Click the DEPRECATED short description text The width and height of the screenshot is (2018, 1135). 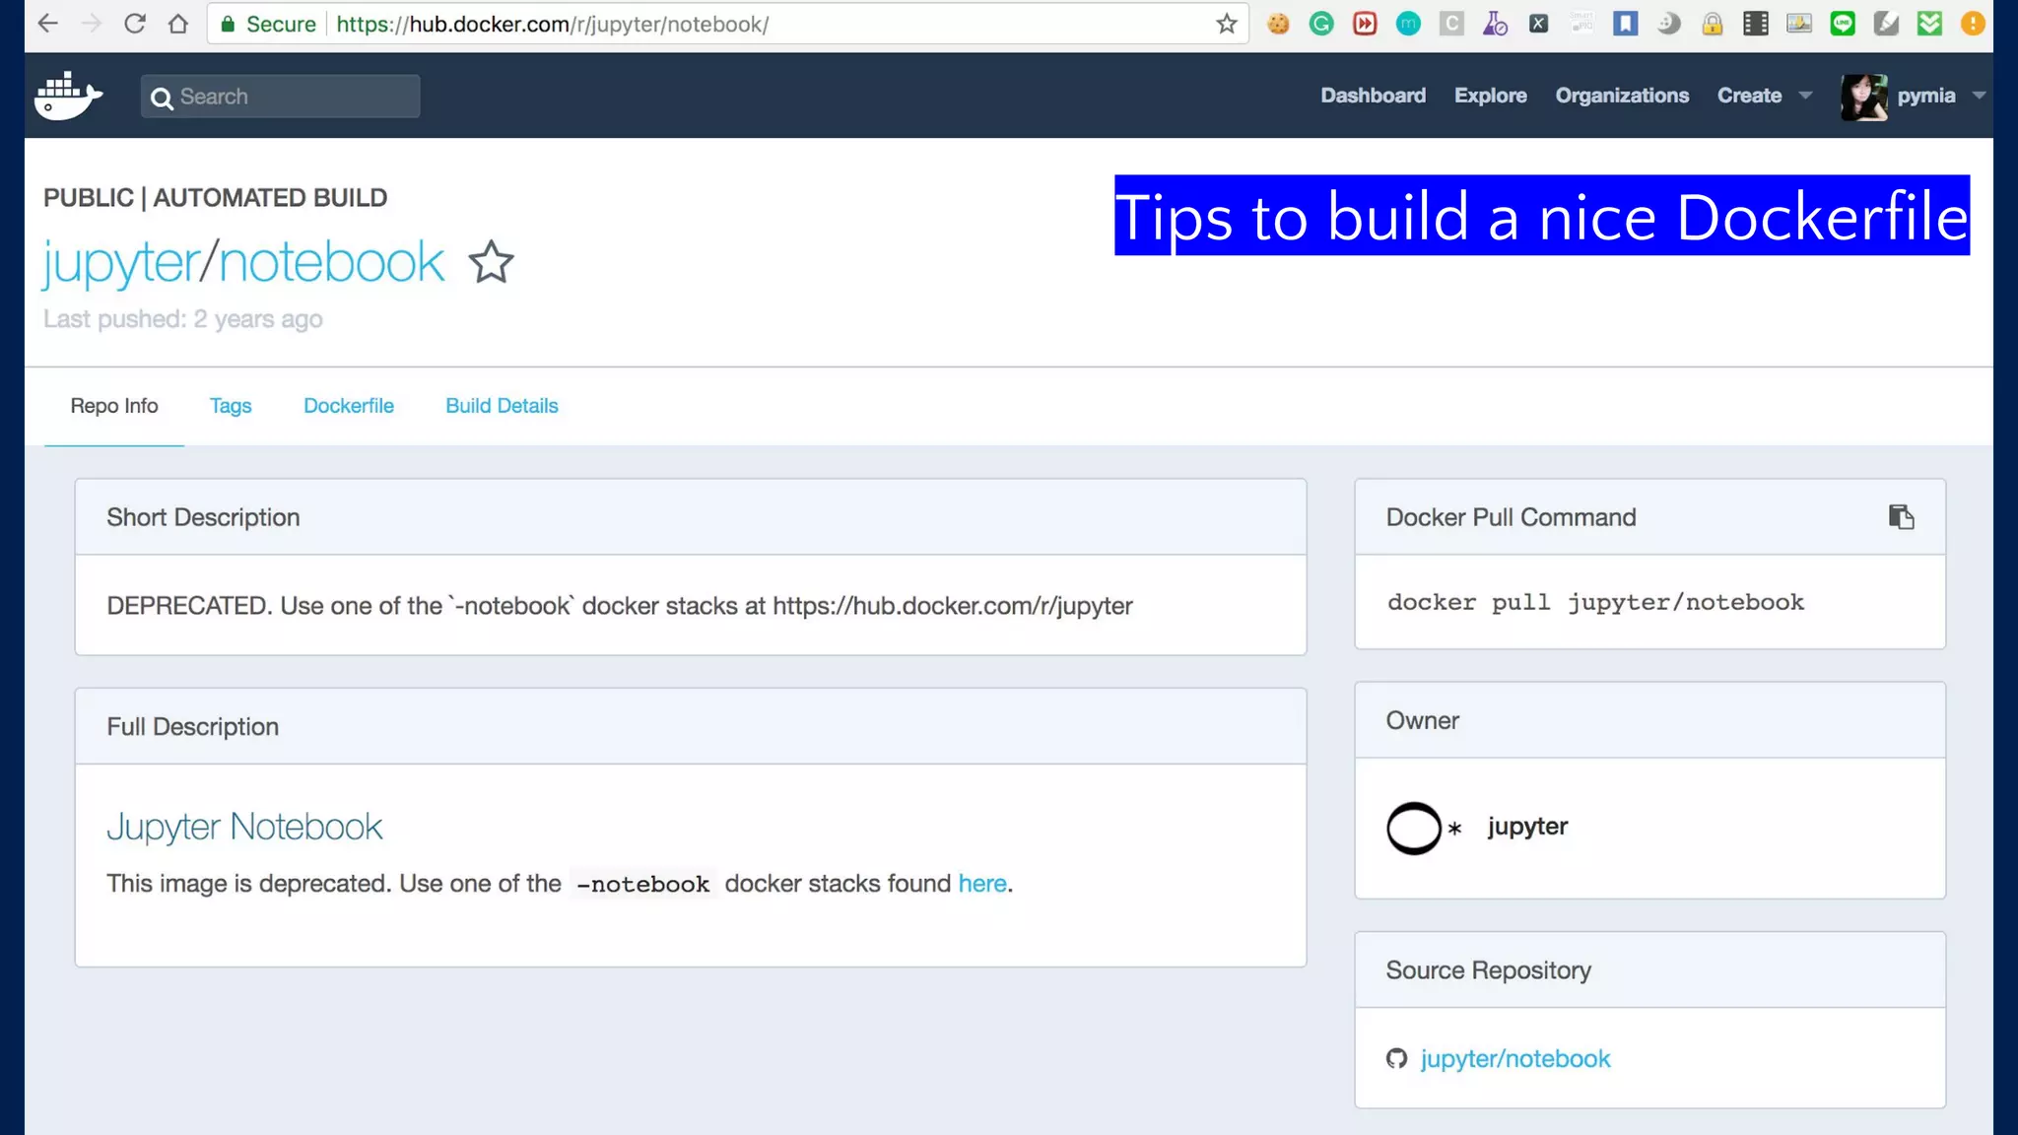click(620, 606)
